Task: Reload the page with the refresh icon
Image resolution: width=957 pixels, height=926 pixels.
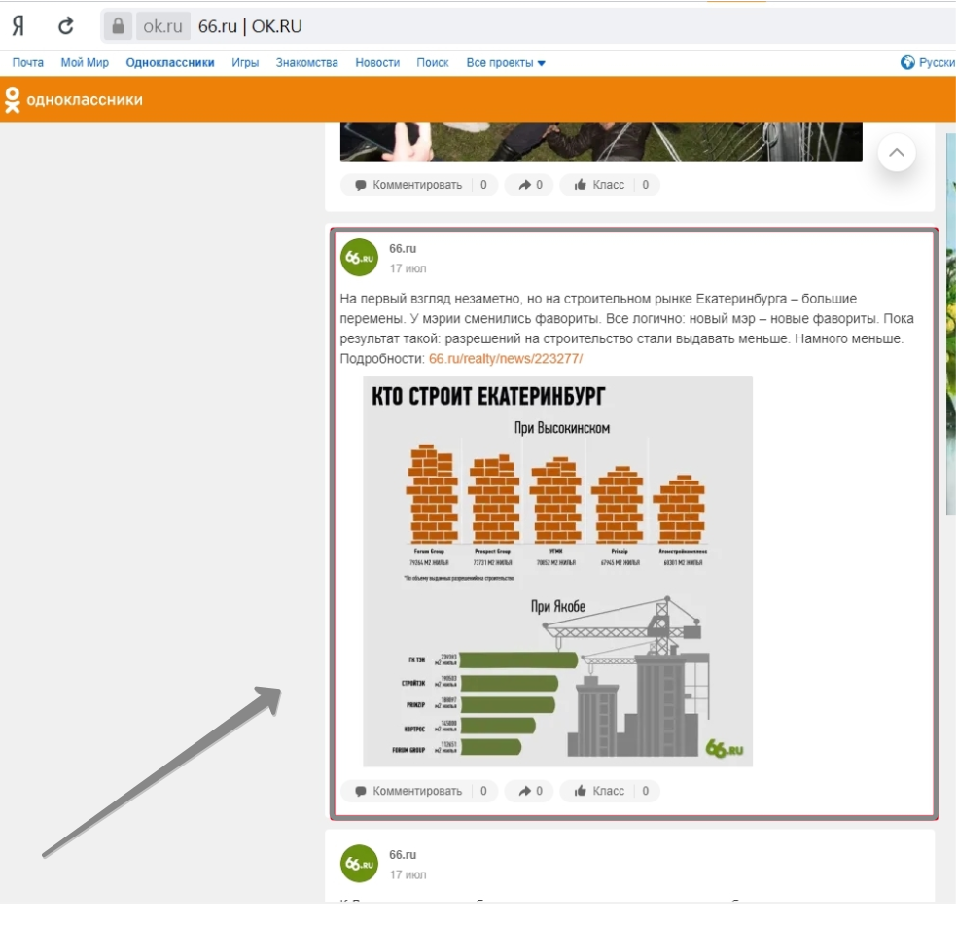Action: coord(66,26)
